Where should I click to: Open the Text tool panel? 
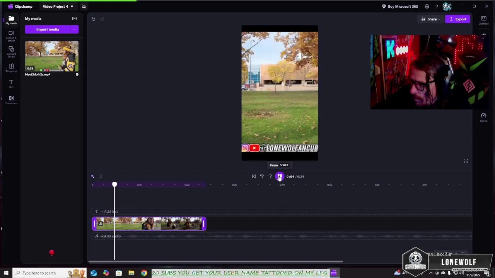click(x=11, y=84)
